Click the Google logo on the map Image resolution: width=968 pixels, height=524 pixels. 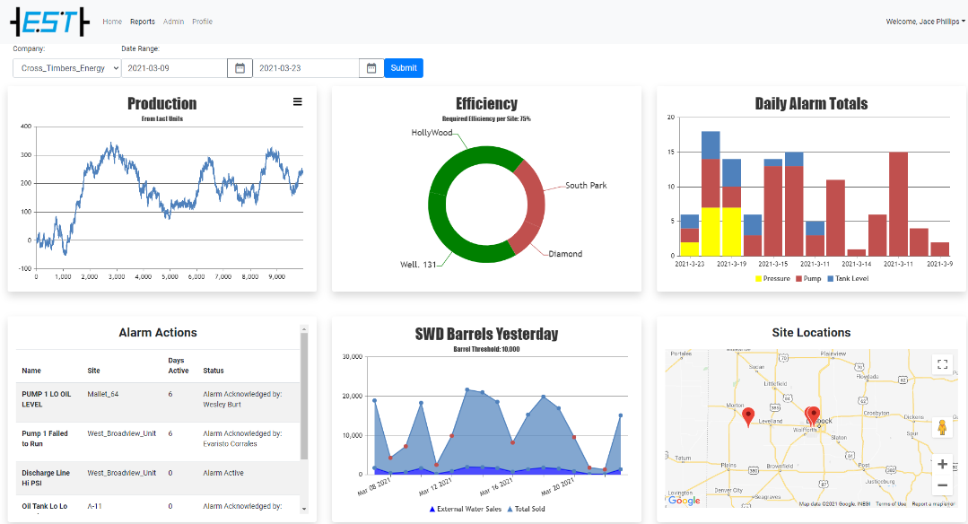pos(684,501)
